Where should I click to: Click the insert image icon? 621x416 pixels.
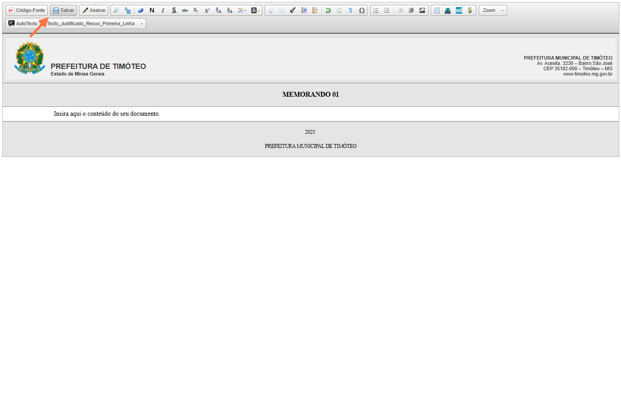(x=422, y=10)
